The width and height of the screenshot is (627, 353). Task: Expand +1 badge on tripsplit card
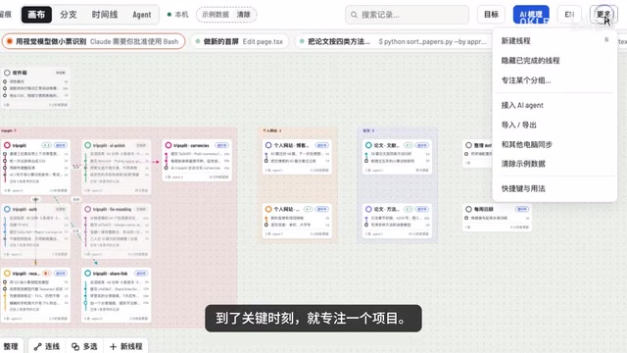tap(47, 145)
